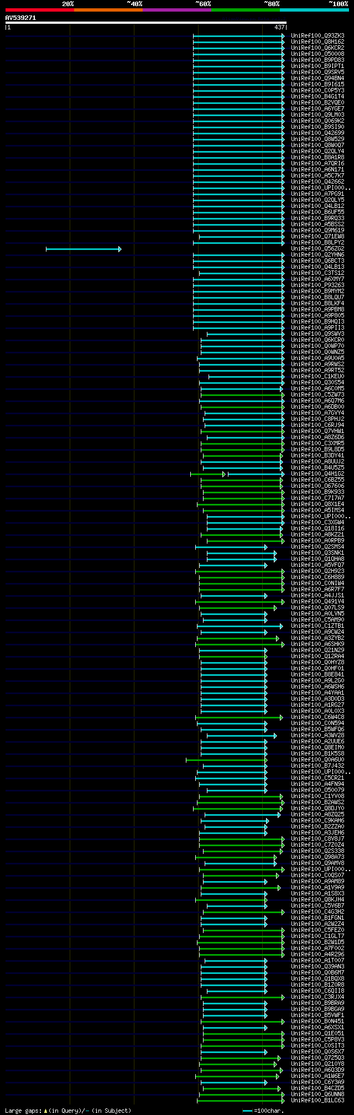Click the red 20% identity legend segment
354x1115 pixels.
point(40,10)
